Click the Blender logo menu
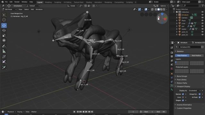The width and height of the screenshot is (205, 115). pyautogui.click(x=2, y=2)
